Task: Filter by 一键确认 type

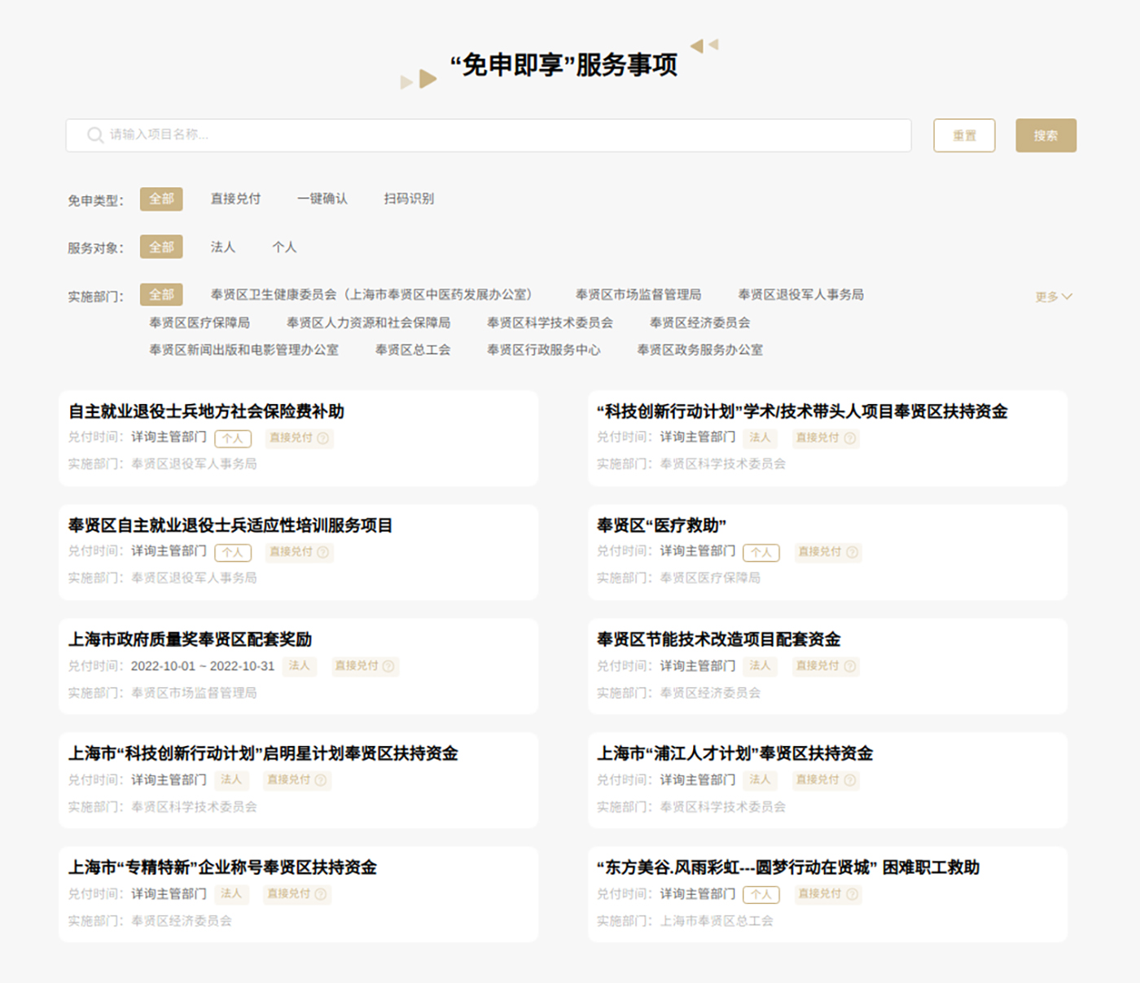Action: 322,199
